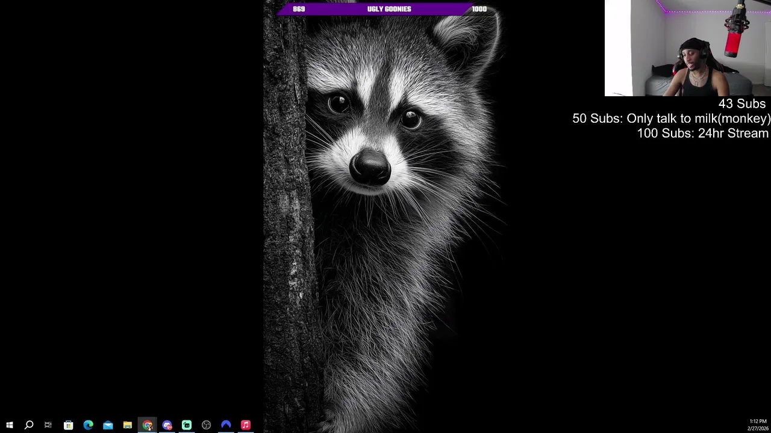The height and width of the screenshot is (433, 771).
Task: Open Microsoft Edge from taskbar
Action: pyautogui.click(x=89, y=425)
